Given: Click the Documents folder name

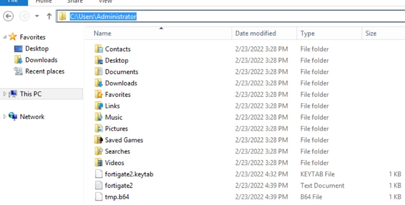Looking at the screenshot, I should pos(121,72).
